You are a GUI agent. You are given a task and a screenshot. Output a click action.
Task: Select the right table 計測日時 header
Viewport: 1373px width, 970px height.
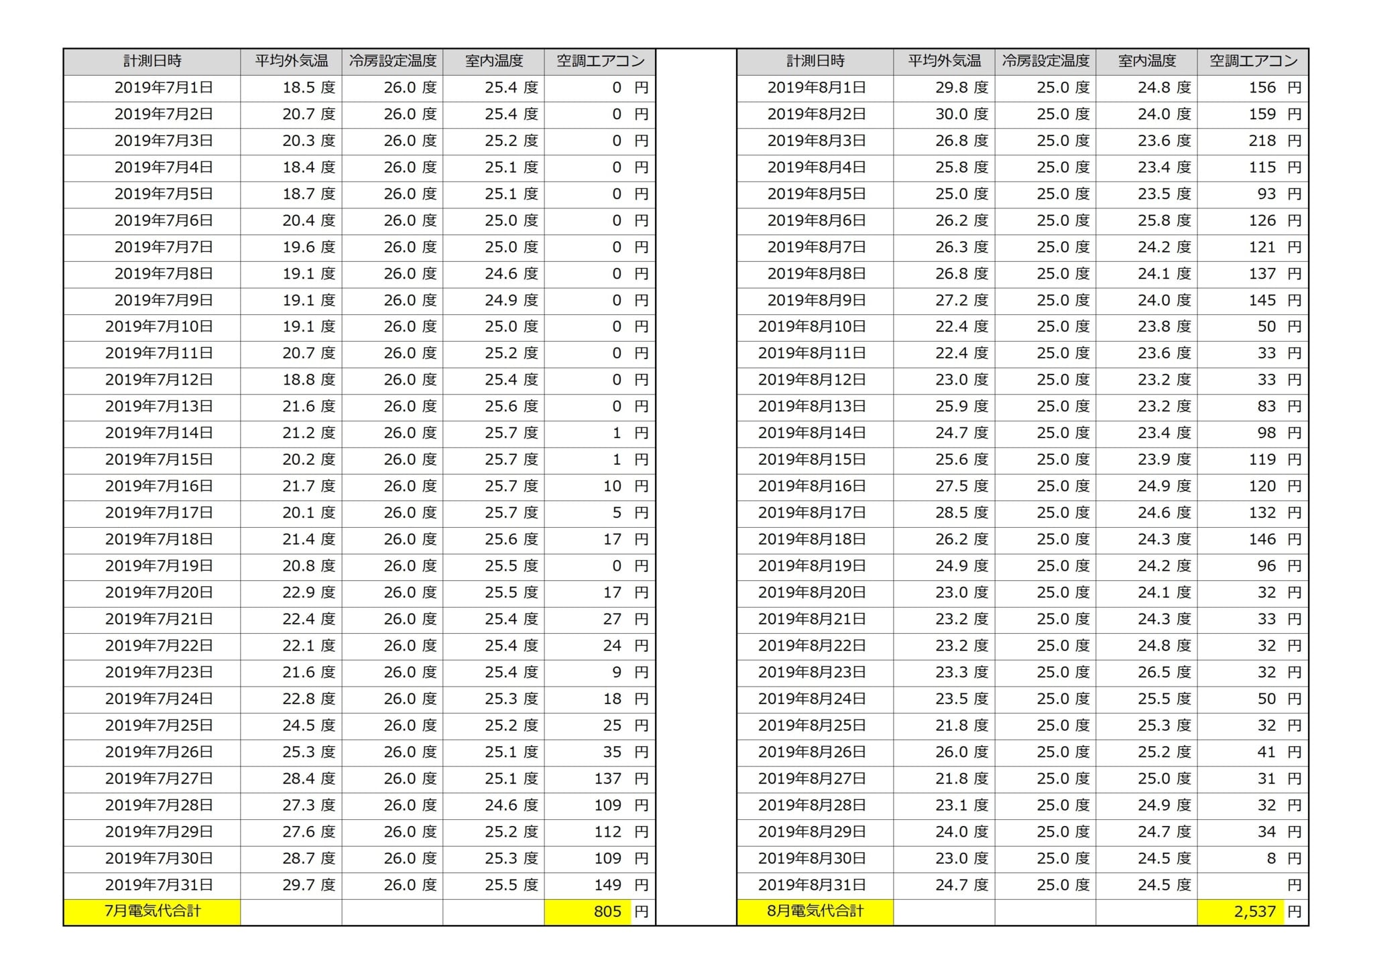tap(815, 62)
